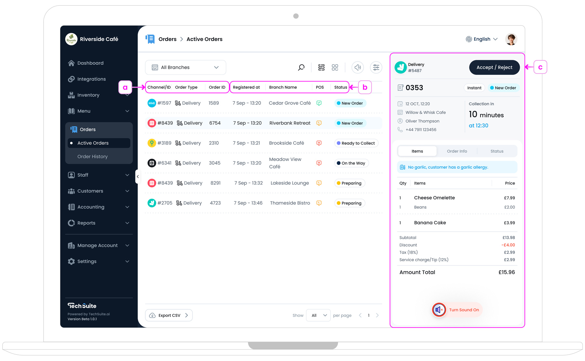Open Order History from the sidebar menu
This screenshot has width=585, height=361.
point(92,156)
